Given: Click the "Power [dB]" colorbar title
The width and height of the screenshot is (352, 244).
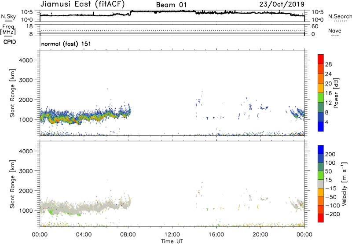Looking at the screenshot, I should click(336, 93).
